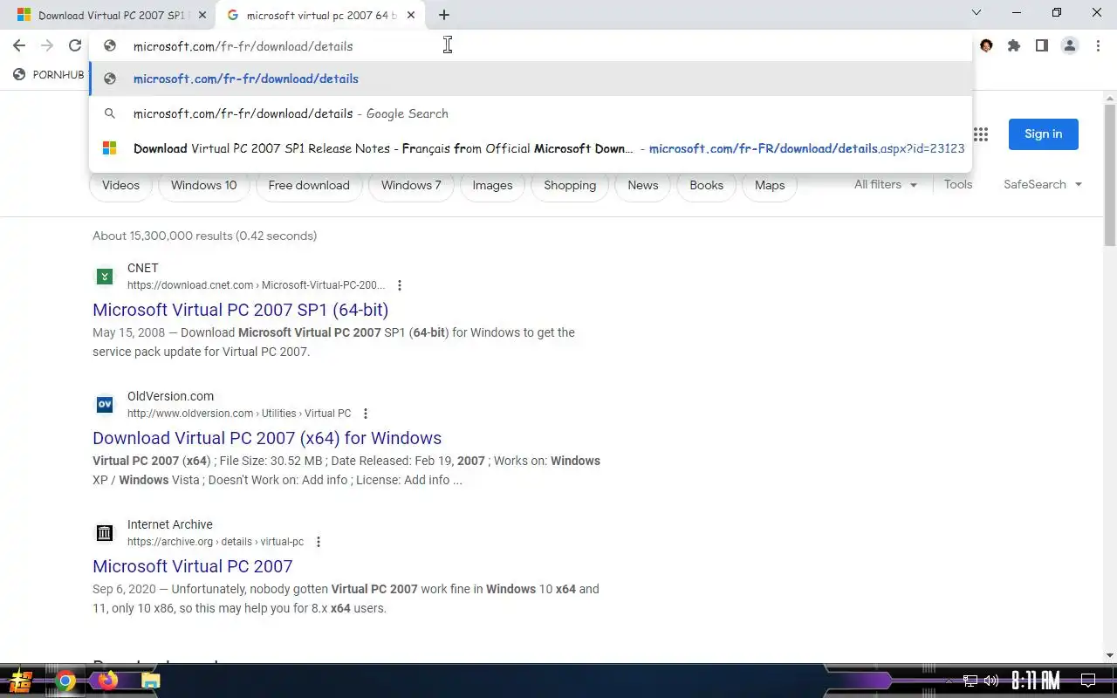Open the Internet Archive Microsoft Virtual PC 2007 link
This screenshot has height=698, width=1117.
193,566
